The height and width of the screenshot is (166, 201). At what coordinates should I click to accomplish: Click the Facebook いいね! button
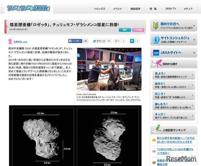(x=75, y=41)
